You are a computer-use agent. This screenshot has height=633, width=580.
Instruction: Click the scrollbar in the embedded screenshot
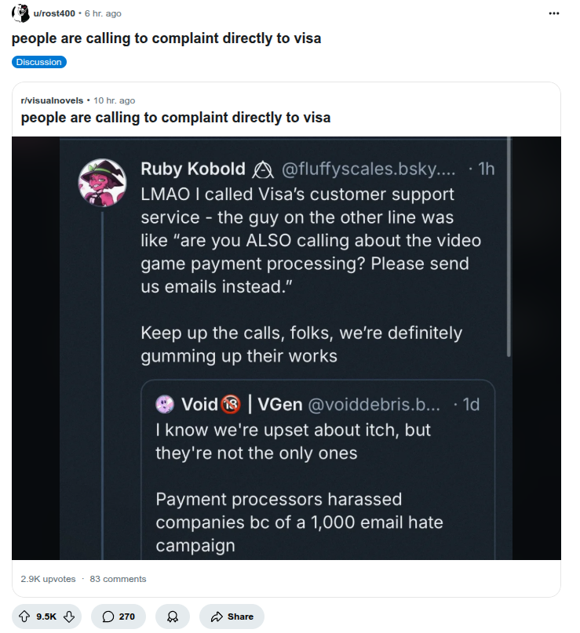pos(509,247)
